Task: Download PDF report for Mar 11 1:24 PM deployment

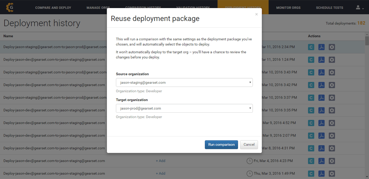Action: click(x=321, y=60)
